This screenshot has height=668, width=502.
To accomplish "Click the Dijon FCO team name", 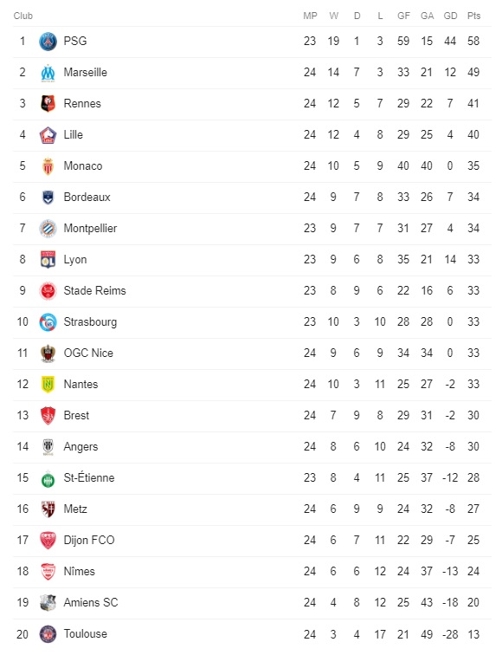I will pyautogui.click(x=89, y=540).
